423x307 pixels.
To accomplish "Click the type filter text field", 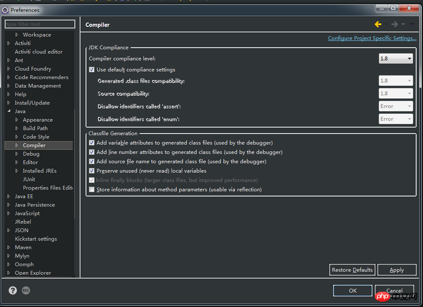I will point(40,24).
